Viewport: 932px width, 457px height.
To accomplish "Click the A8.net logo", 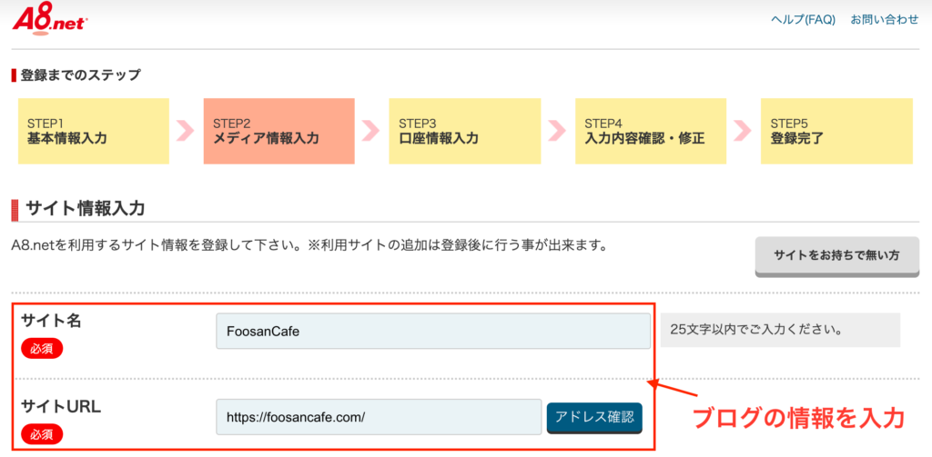I will tap(49, 20).
